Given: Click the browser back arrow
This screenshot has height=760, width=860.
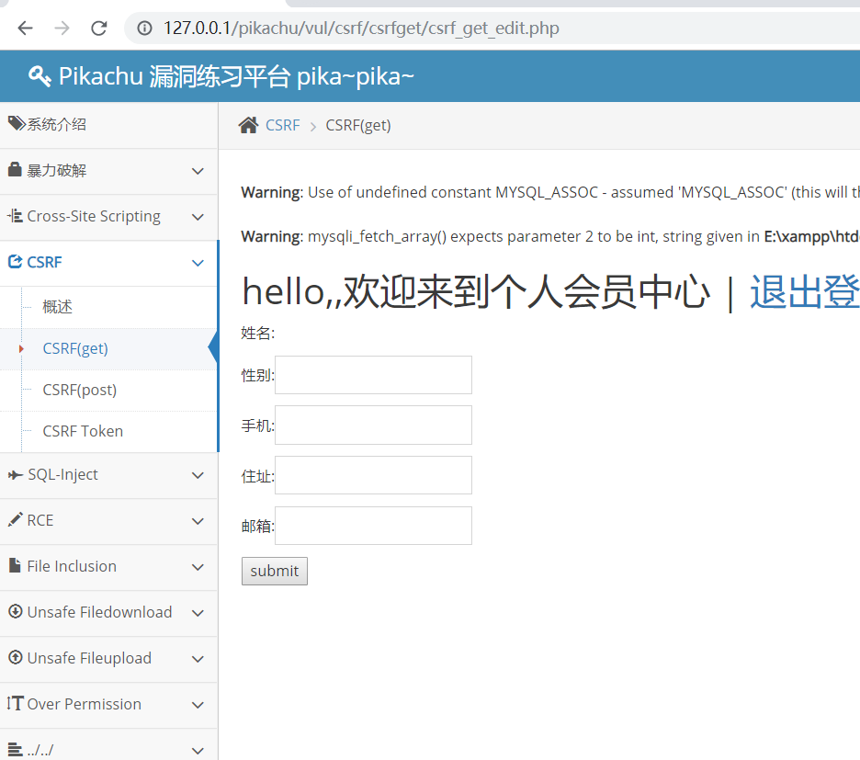Looking at the screenshot, I should point(25,28).
